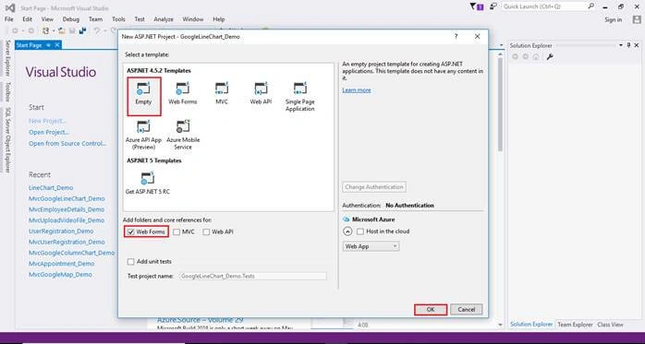Pick Azure API App (Preview) template
645x344 pixels.
click(143, 135)
